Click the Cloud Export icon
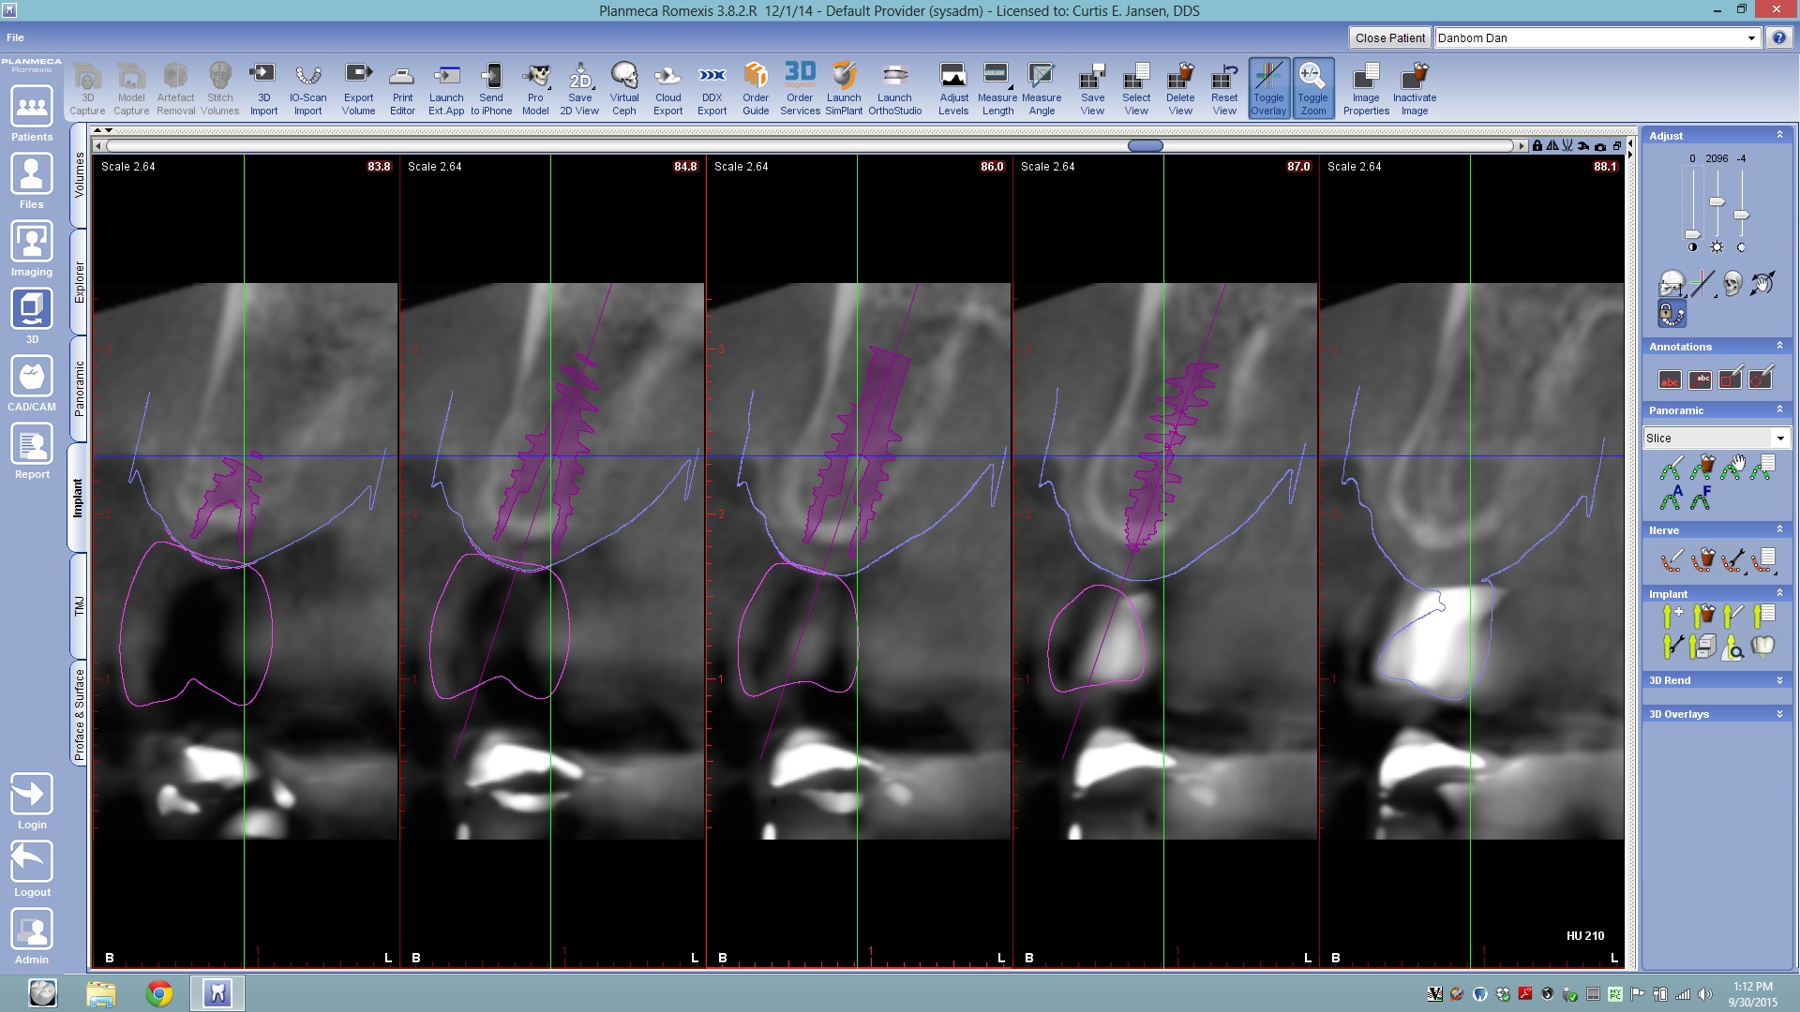 coord(667,89)
